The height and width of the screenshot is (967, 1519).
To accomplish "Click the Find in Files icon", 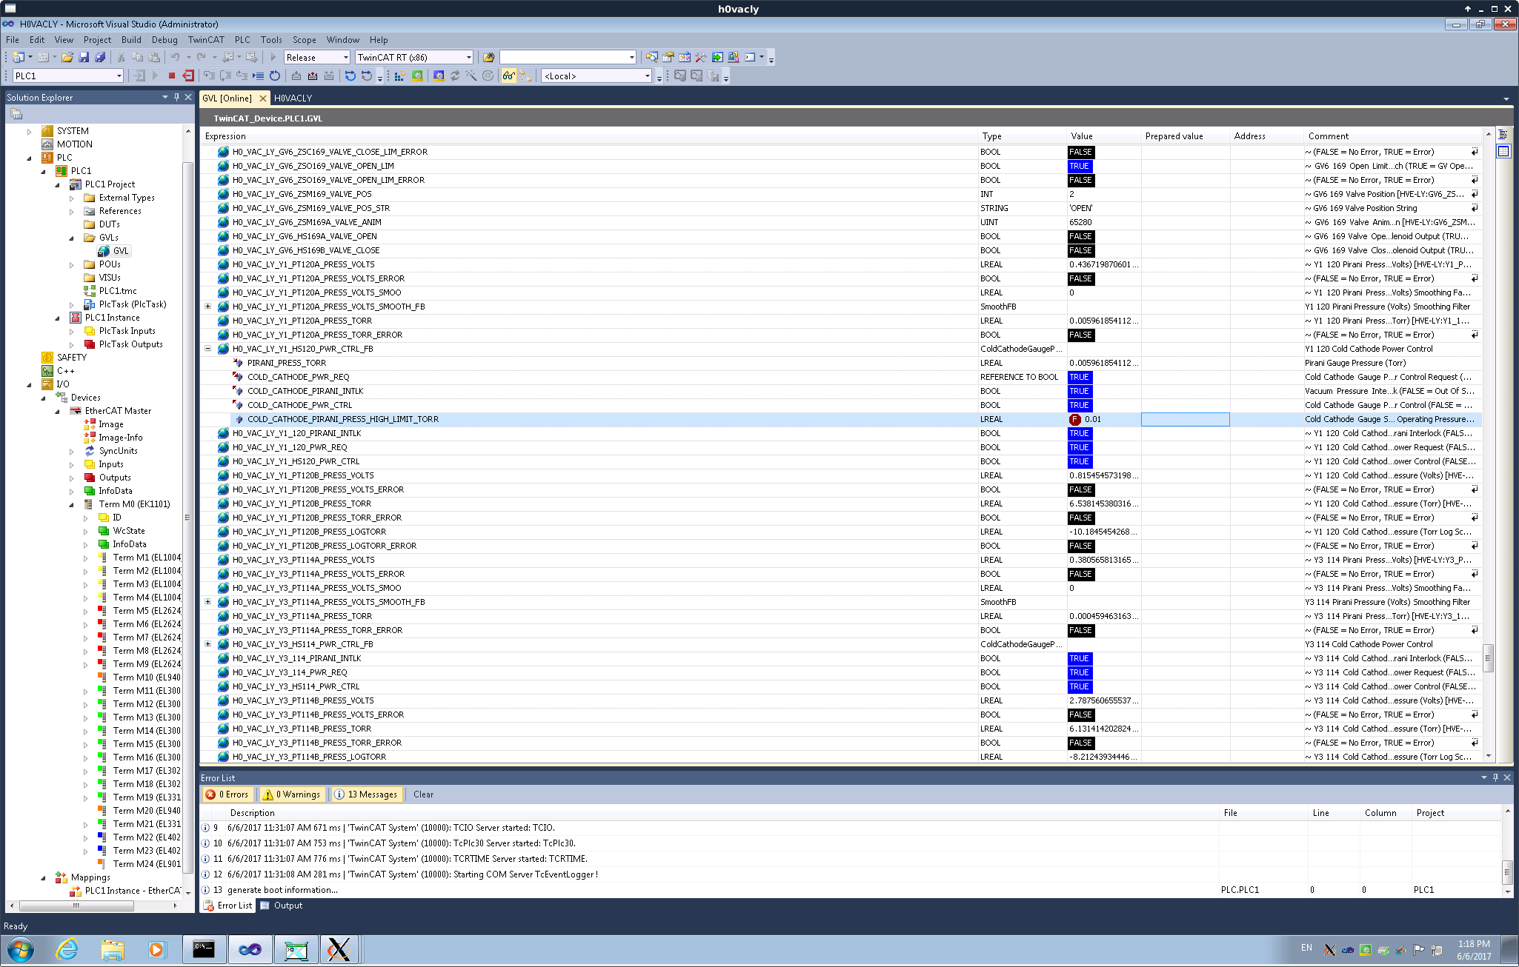I will point(488,57).
